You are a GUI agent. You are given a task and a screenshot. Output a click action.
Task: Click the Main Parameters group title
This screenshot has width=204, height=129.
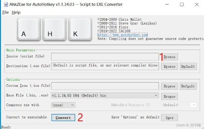[21, 50]
